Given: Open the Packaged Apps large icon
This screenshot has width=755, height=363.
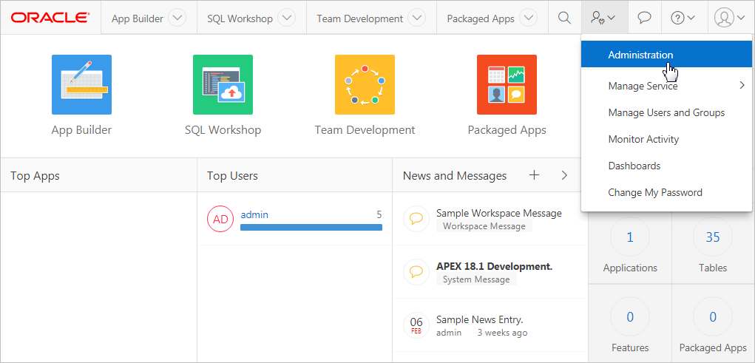Looking at the screenshot, I should 507,84.
